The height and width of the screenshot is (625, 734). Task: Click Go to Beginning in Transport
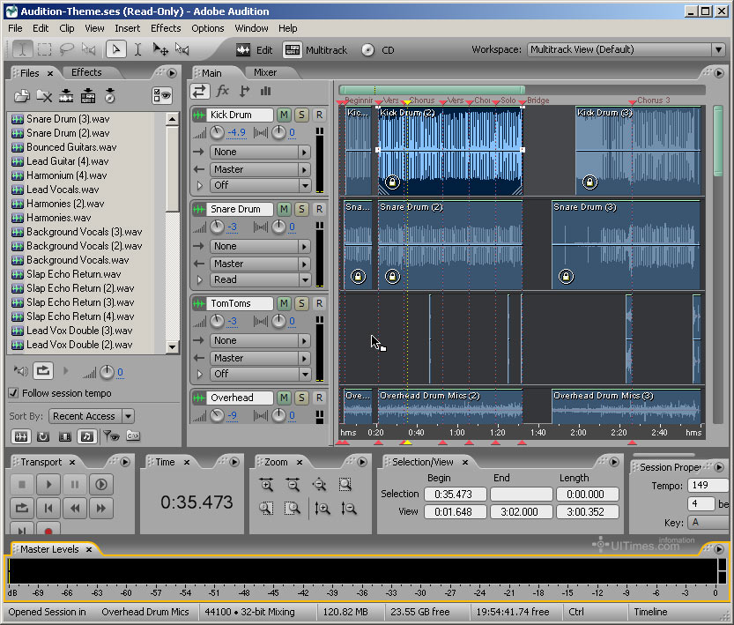click(48, 508)
